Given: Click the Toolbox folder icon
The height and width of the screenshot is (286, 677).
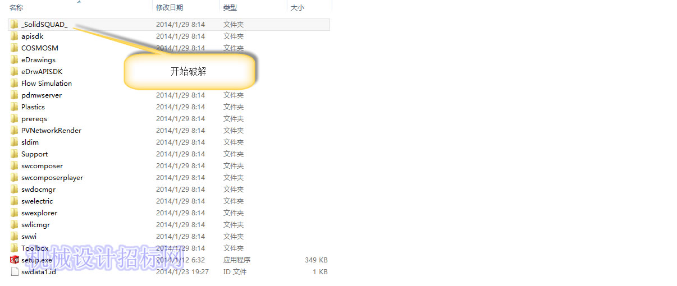Looking at the screenshot, I should point(15,248).
